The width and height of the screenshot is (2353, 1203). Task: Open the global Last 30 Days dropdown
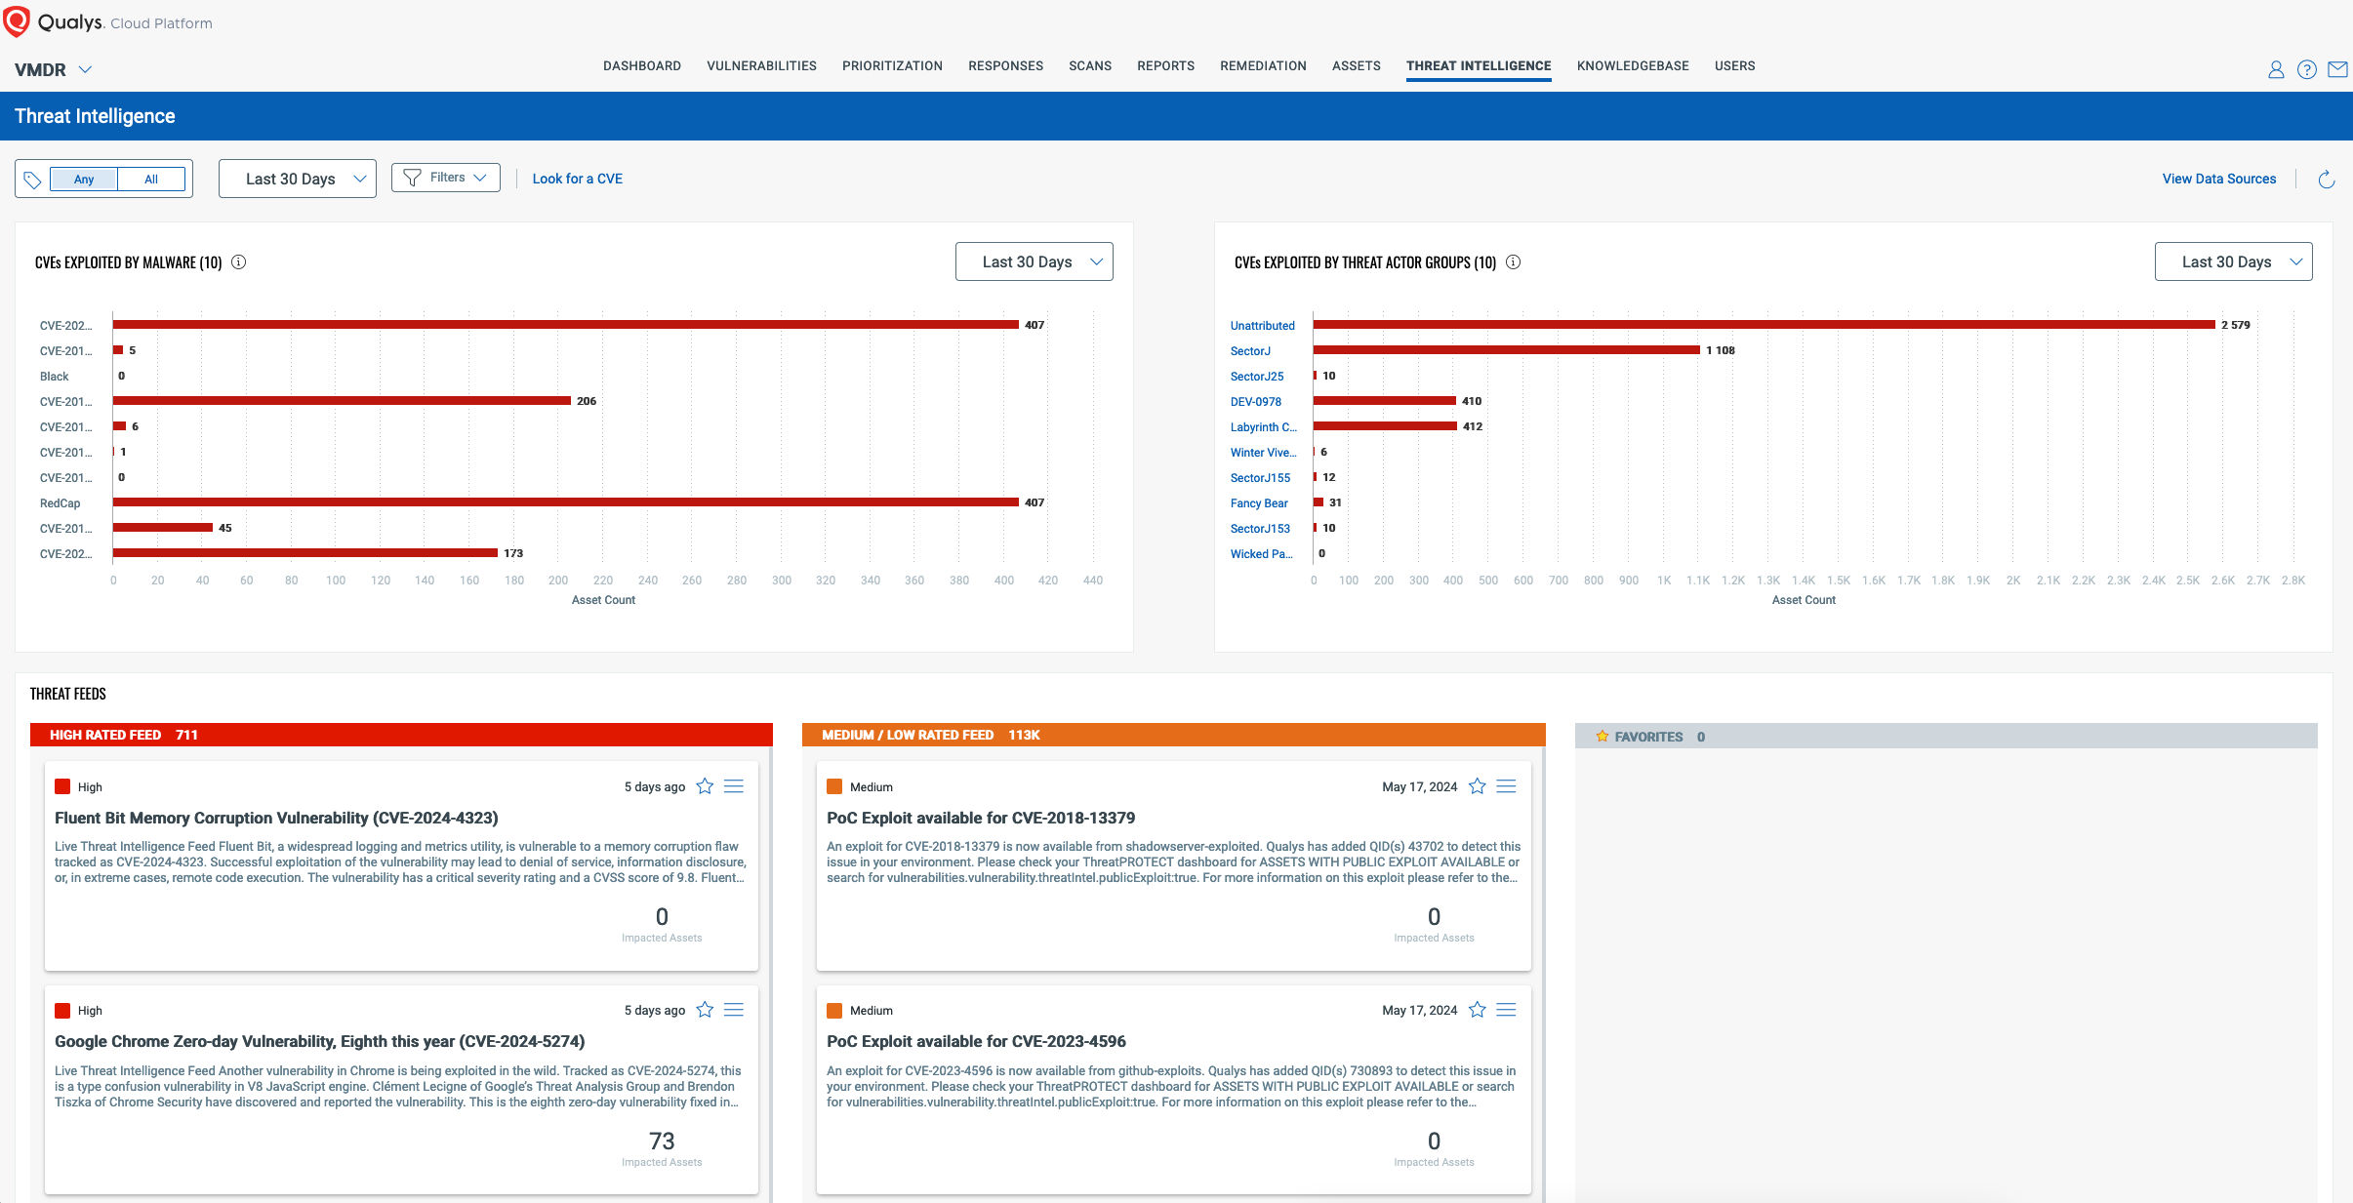coord(297,178)
